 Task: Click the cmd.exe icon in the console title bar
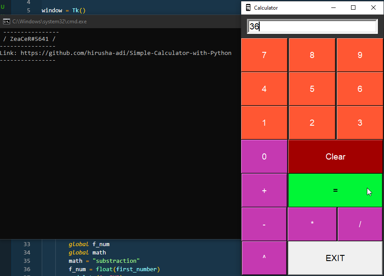pos(6,21)
